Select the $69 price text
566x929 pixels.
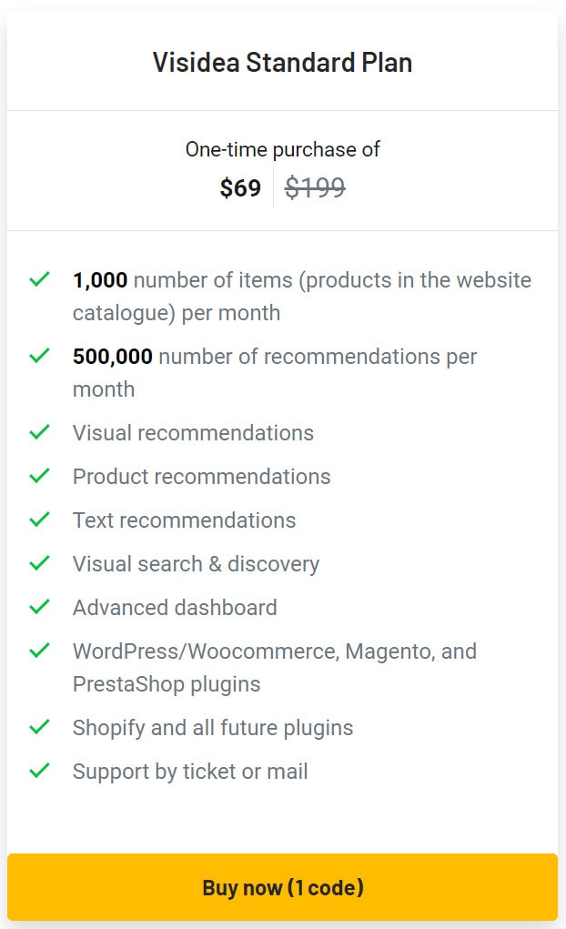coord(240,187)
